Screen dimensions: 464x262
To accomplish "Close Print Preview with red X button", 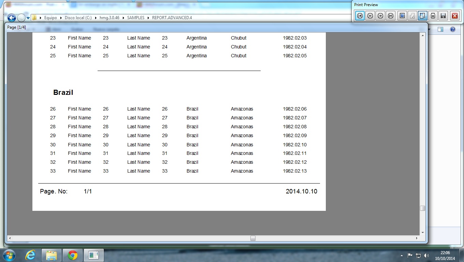I will click(455, 16).
